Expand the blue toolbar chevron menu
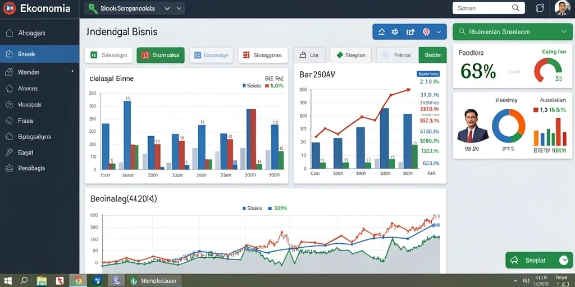575x287 pixels. [x=439, y=32]
